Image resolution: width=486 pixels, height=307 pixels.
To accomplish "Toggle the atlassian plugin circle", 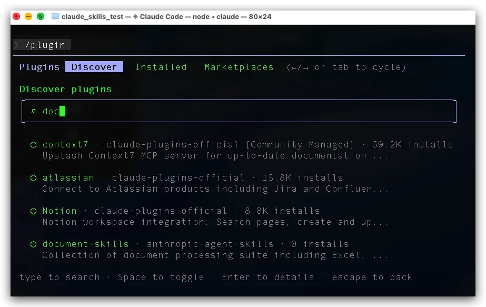I will point(33,178).
